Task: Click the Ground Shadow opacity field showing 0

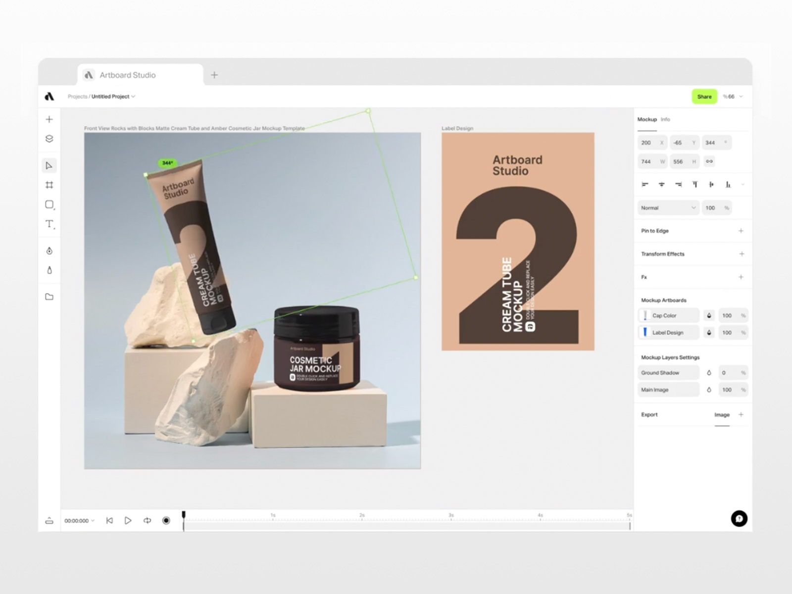Action: pos(733,373)
